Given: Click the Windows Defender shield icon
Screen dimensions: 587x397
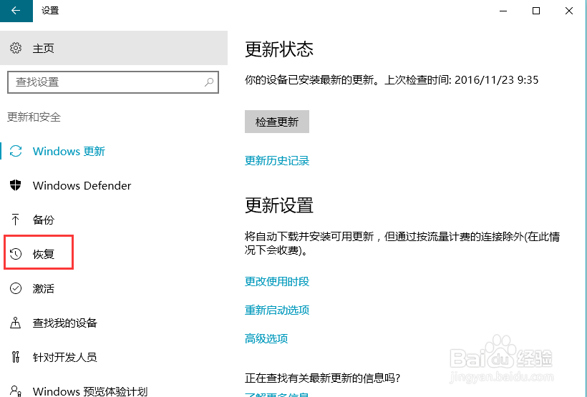Looking at the screenshot, I should point(16,185).
